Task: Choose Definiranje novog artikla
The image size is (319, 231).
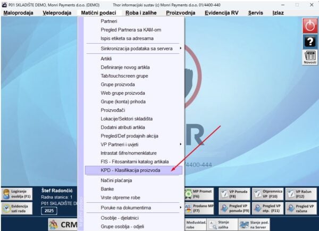Action: click(x=125, y=68)
